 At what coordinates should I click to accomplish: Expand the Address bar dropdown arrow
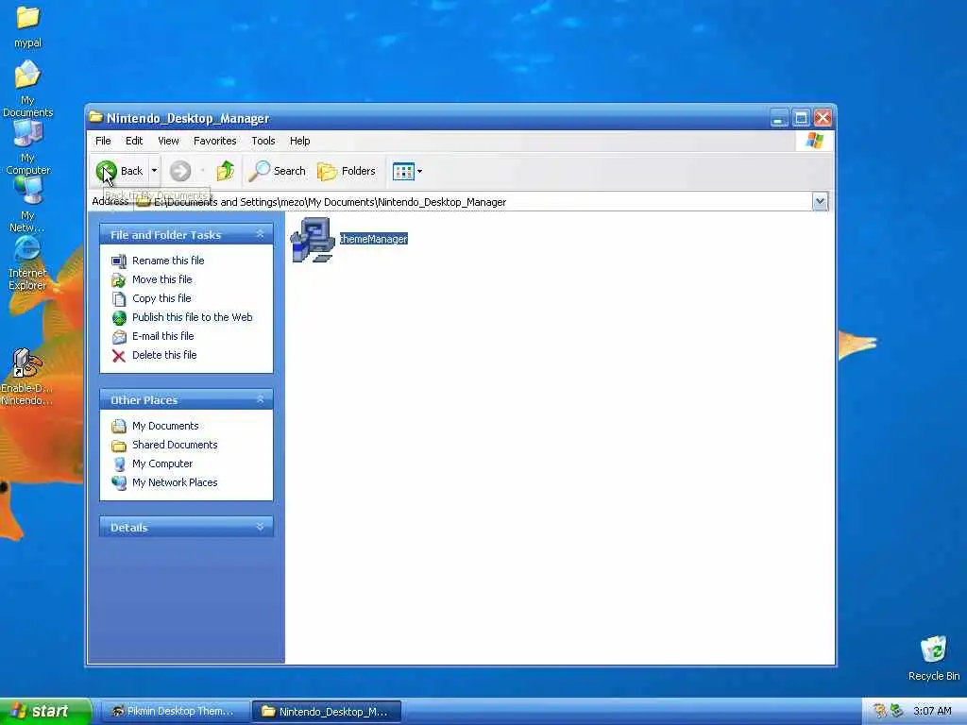(x=820, y=202)
